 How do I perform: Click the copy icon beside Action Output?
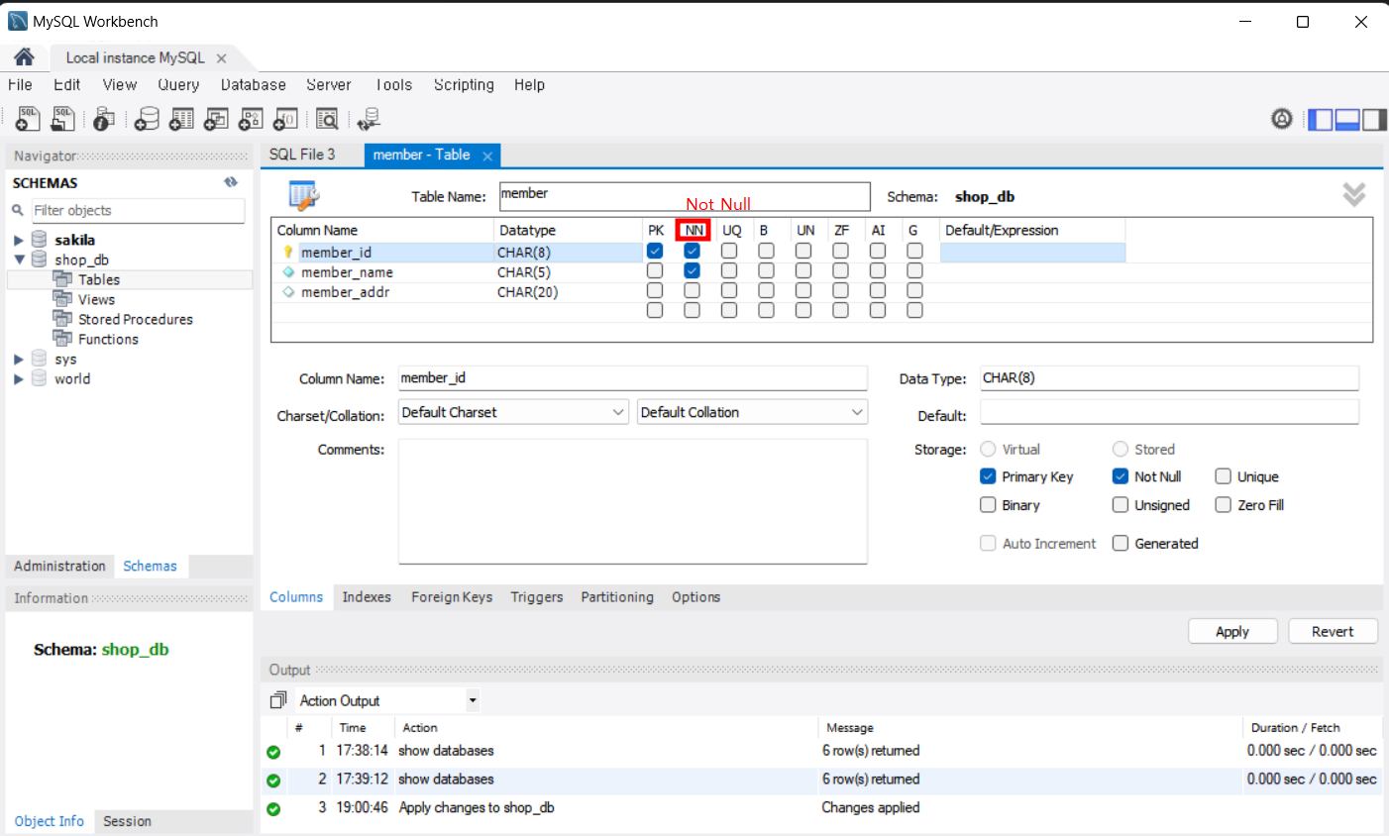coord(277,700)
